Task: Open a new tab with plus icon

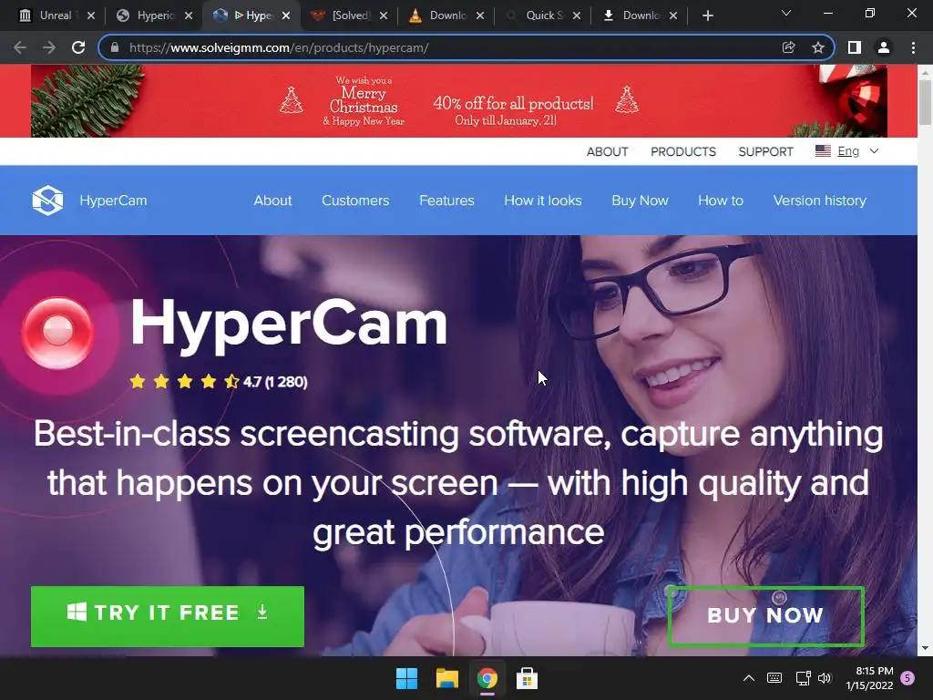Action: pyautogui.click(x=707, y=15)
